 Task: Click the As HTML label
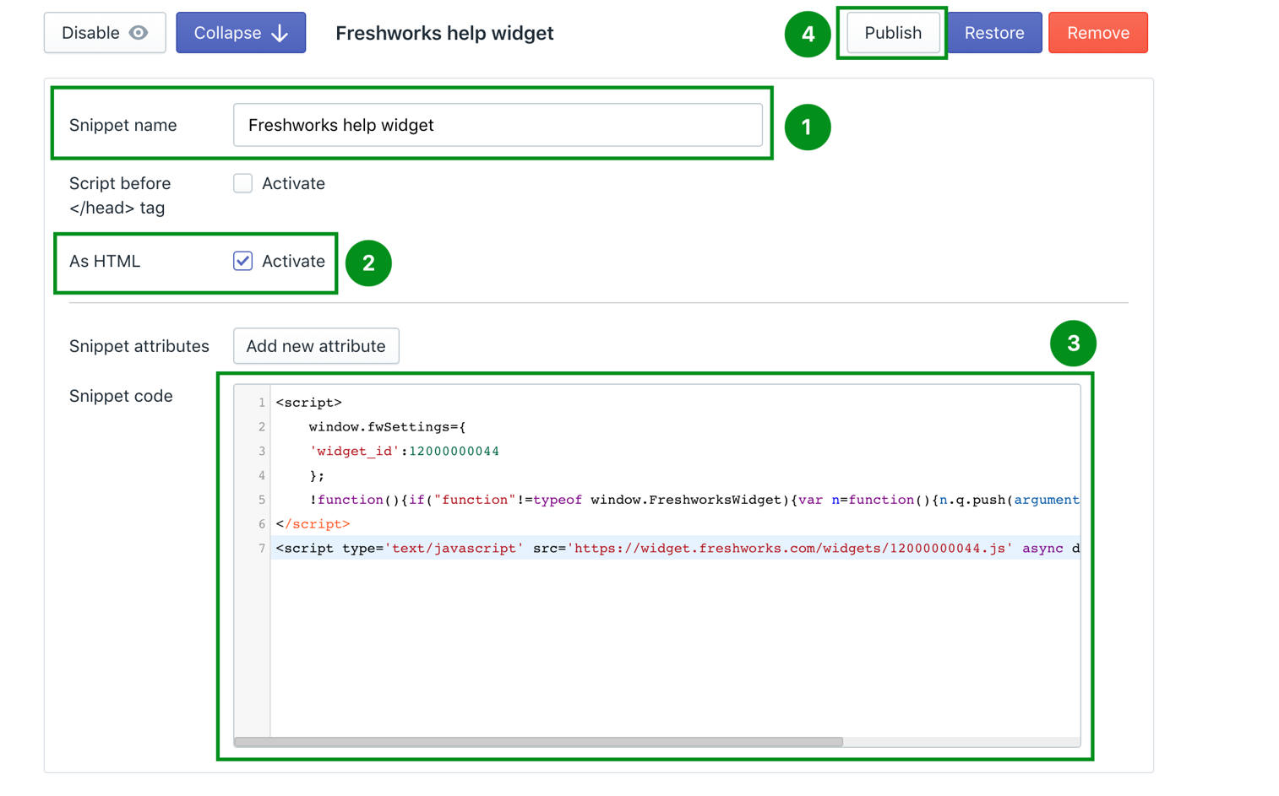coord(105,261)
